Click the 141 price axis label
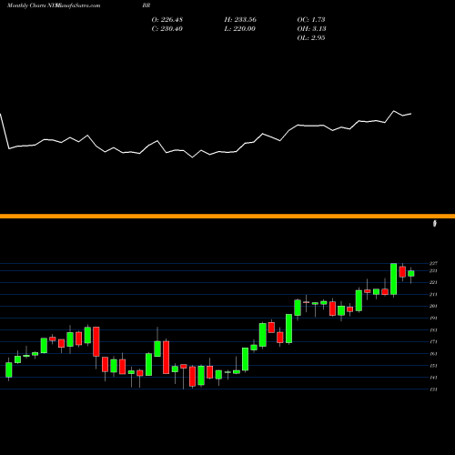This screenshot has height=455, width=455. tap(433, 378)
